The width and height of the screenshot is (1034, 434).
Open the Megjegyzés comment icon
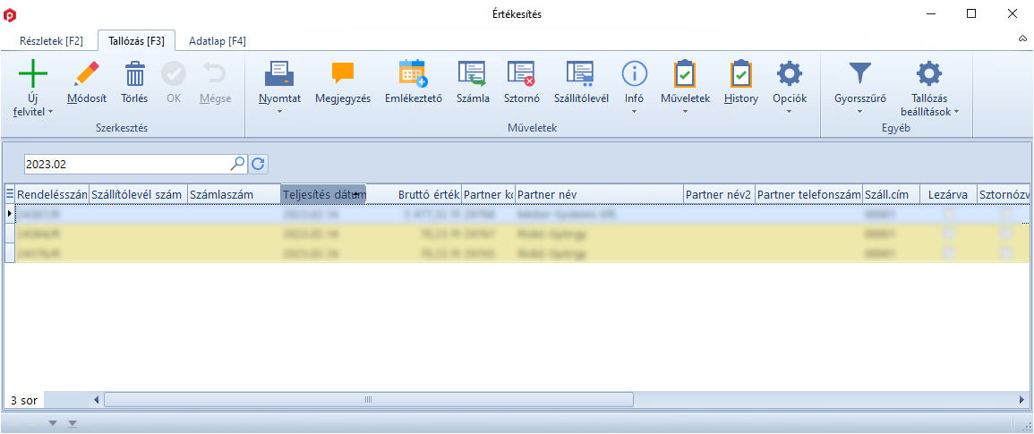point(343,74)
